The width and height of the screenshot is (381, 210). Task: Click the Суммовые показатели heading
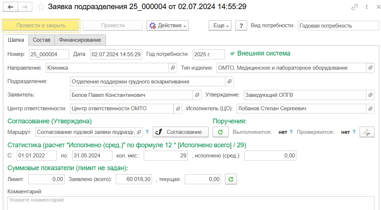pos(68,168)
